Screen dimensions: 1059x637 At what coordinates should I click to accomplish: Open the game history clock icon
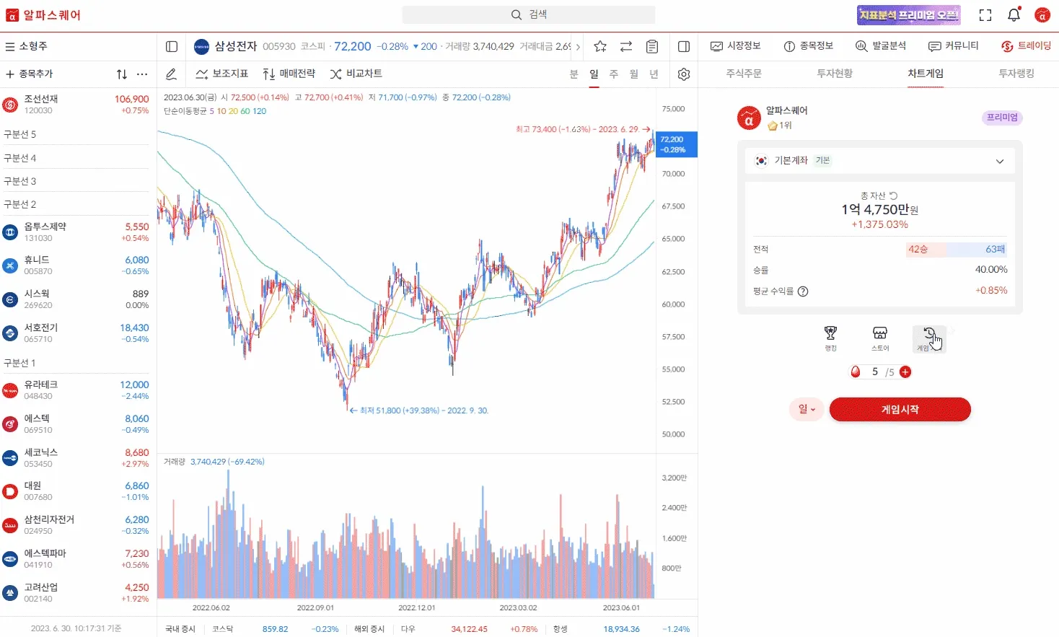click(x=929, y=338)
